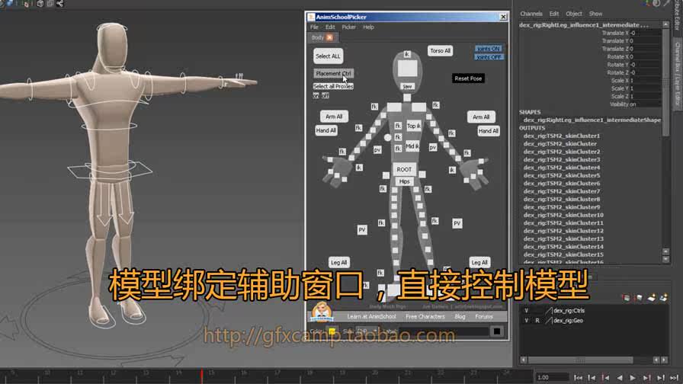The height and width of the screenshot is (384, 683).
Task: Select the dex_rig:Ctrls layer name
Action: [x=569, y=310]
